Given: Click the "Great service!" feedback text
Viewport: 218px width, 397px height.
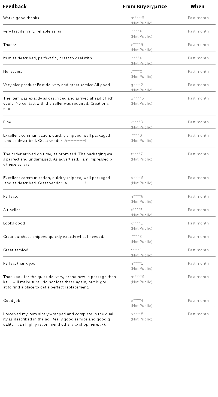Looking at the screenshot, I should tap(16, 250).
